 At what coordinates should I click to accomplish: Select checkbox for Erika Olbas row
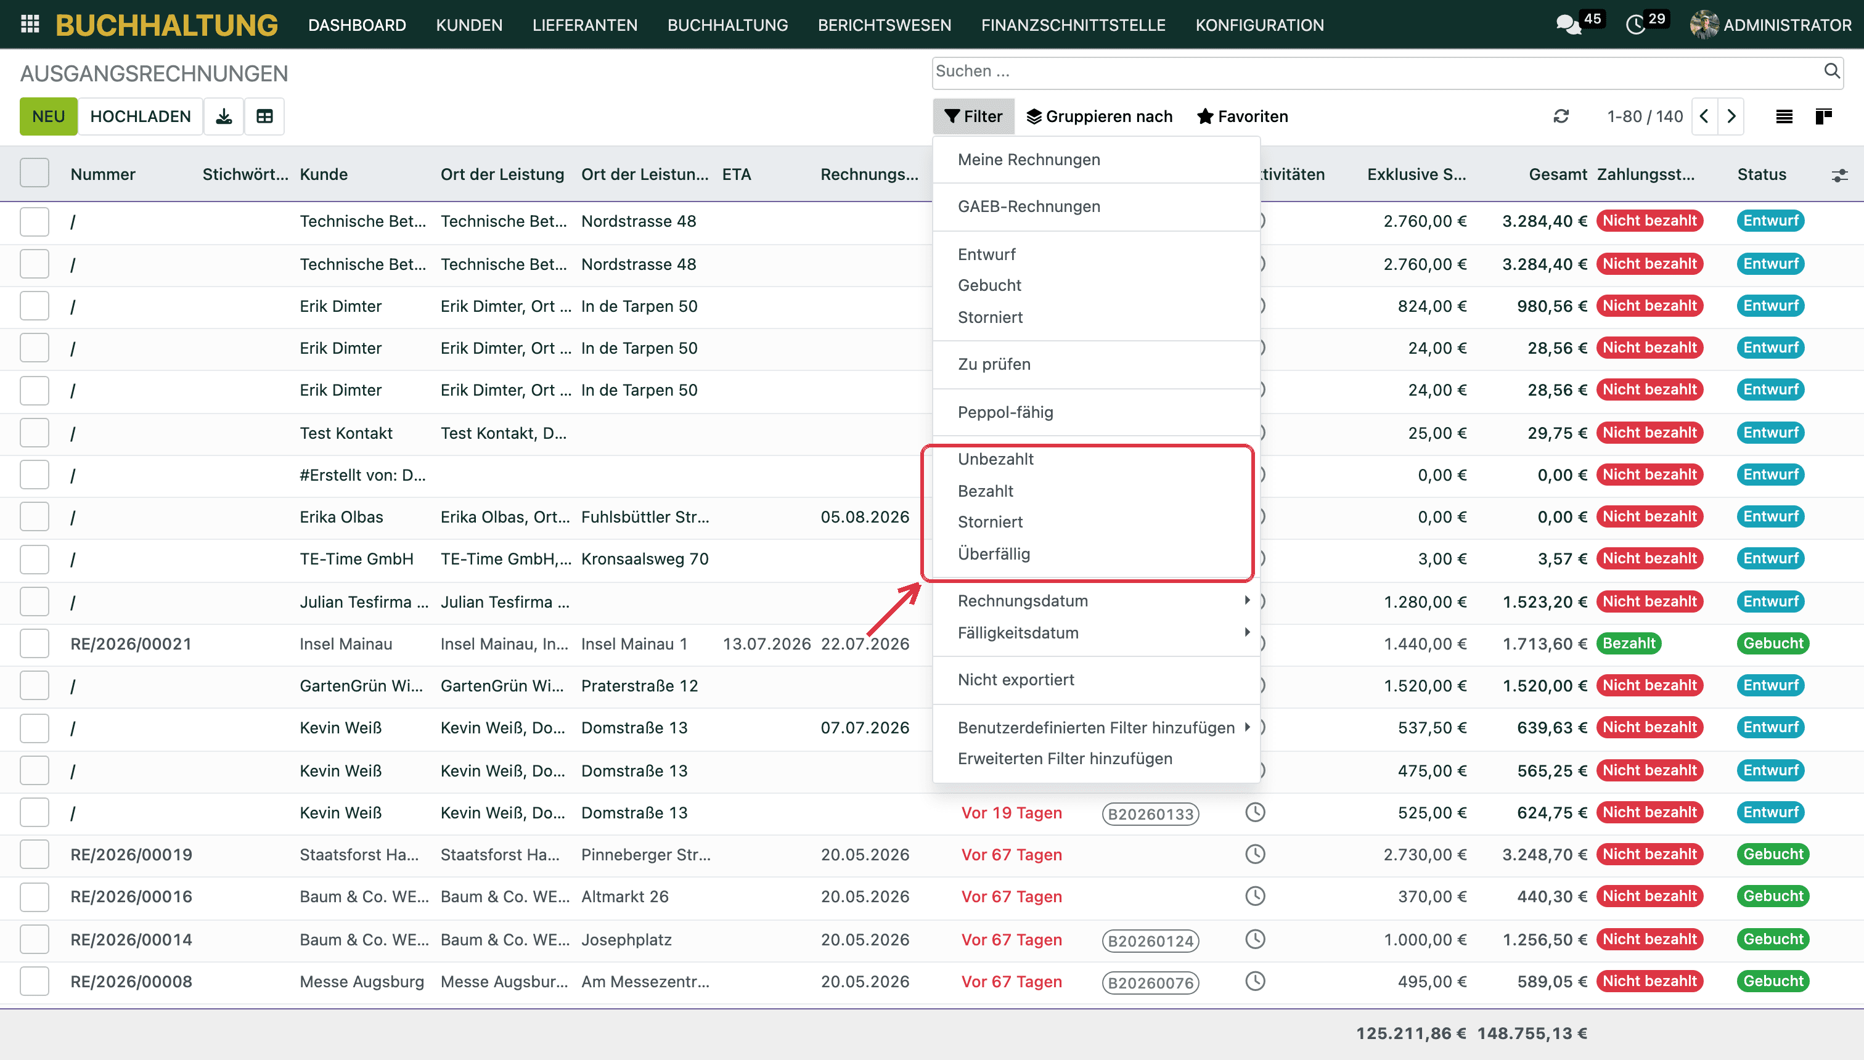coord(35,517)
